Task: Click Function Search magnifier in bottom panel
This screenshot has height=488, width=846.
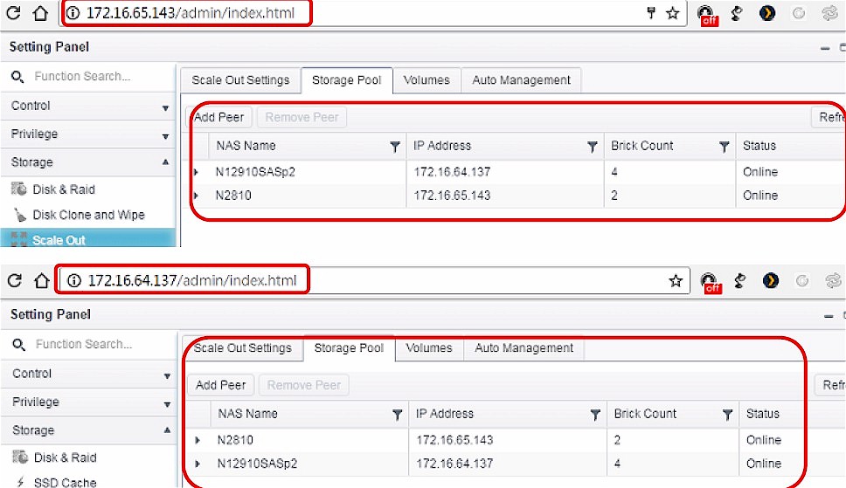Action: [x=18, y=345]
